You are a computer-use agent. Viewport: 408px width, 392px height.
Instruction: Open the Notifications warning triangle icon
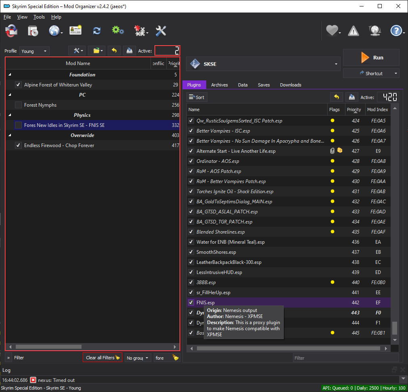[x=354, y=31]
